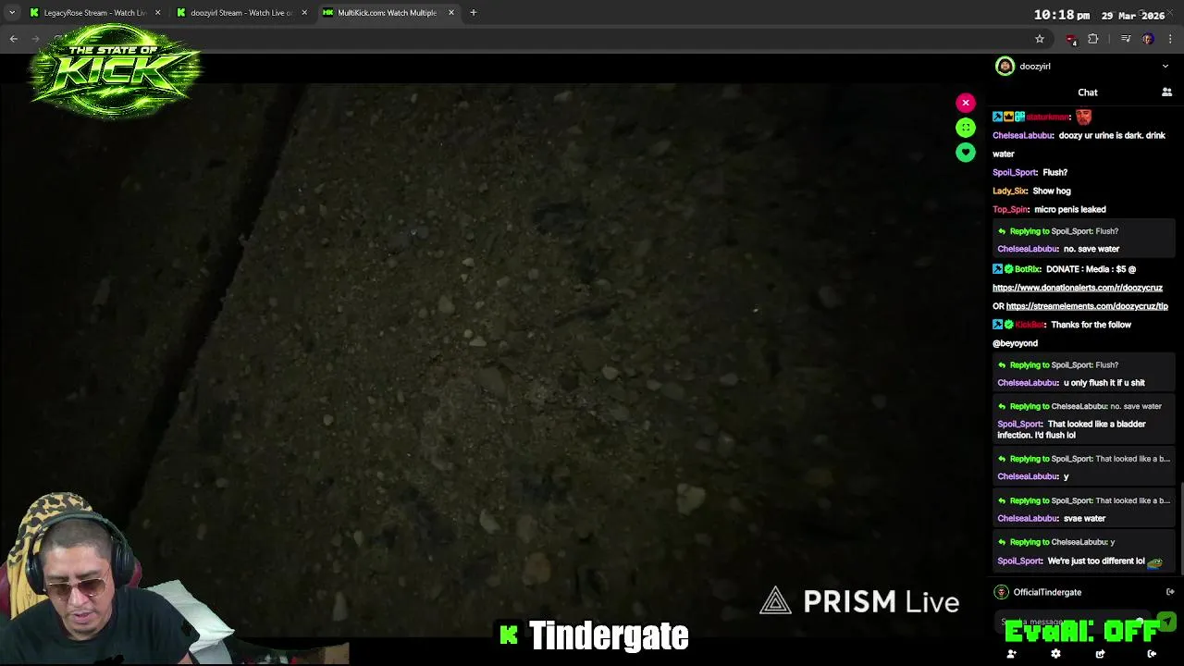Click the 'no. save water' reply message

1091,250
